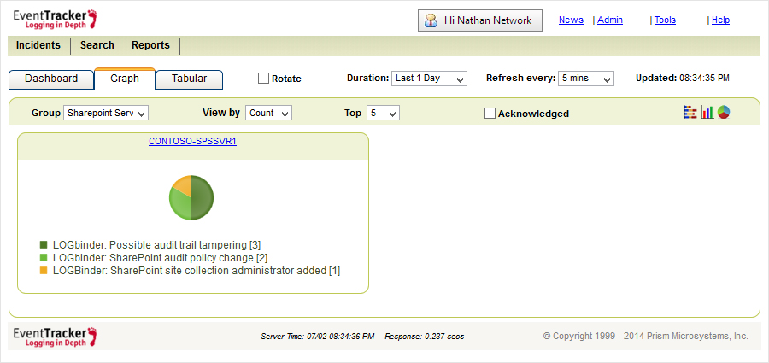Click the light green legend swatch for policy change
769x363 pixels.
(44, 258)
